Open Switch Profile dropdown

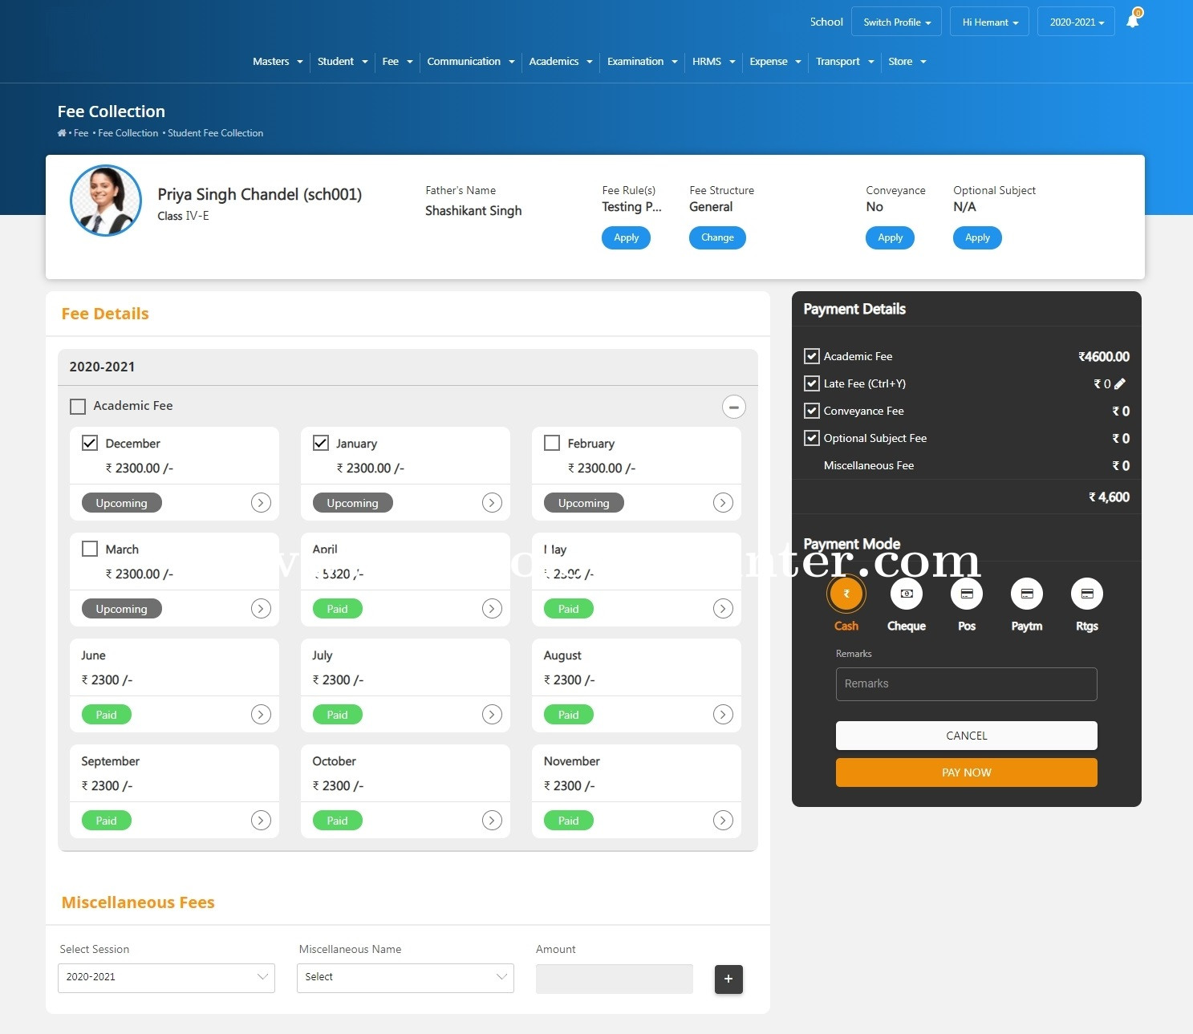tap(897, 22)
